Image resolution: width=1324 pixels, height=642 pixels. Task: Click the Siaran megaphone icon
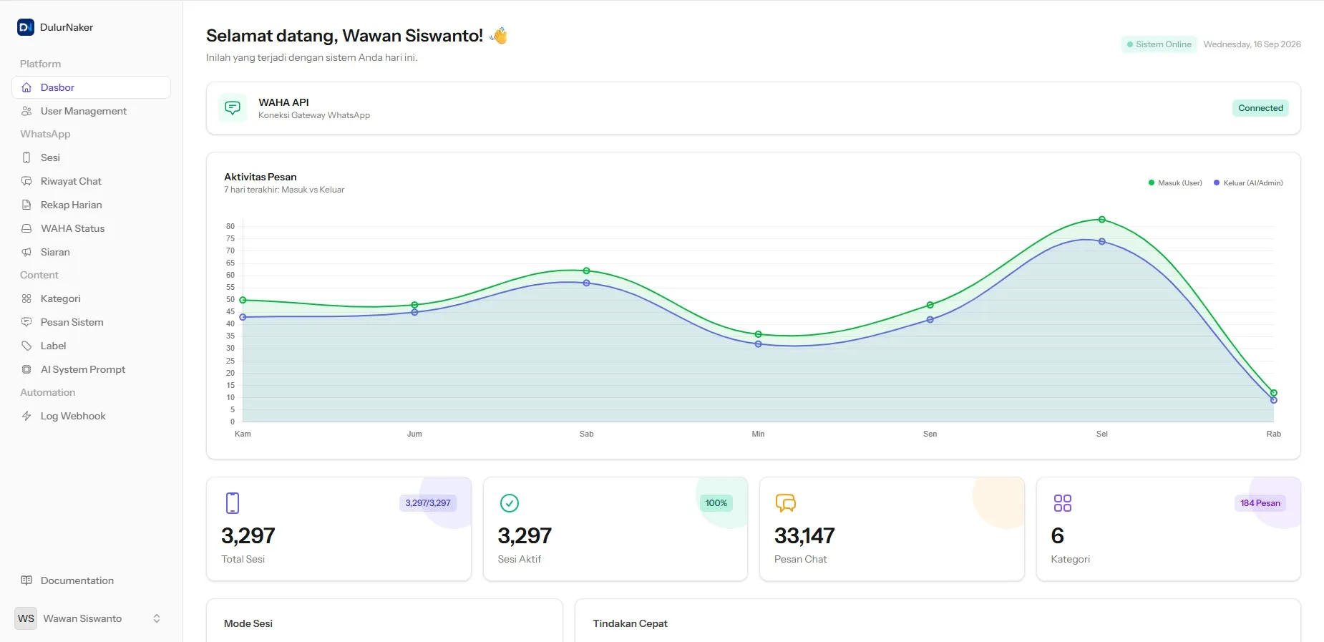[26, 252]
